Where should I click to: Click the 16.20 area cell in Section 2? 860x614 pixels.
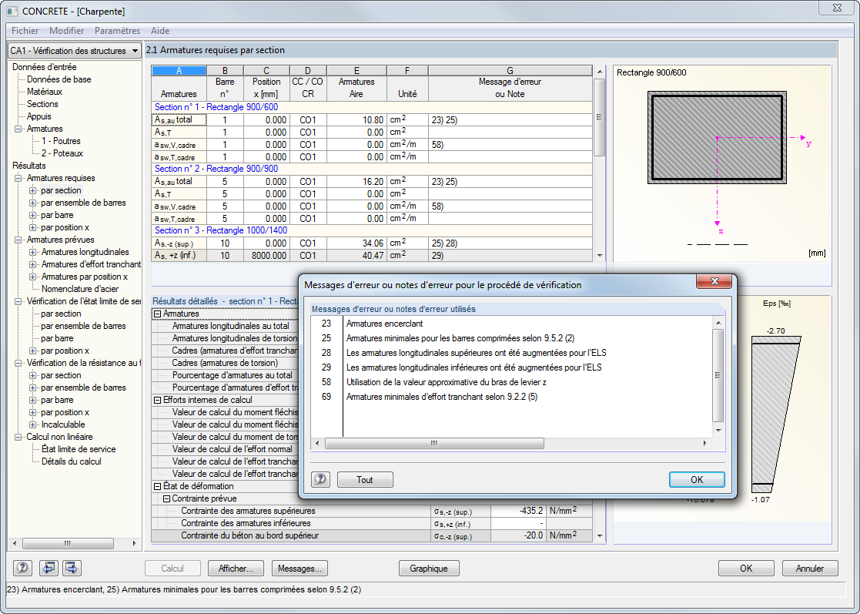click(x=356, y=182)
